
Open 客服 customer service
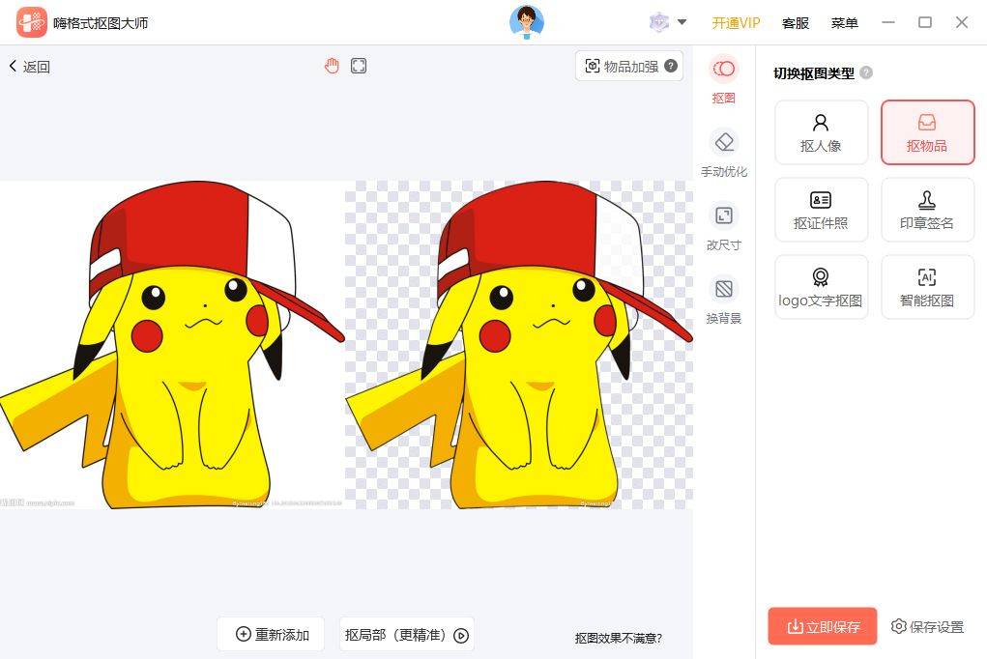tap(795, 22)
